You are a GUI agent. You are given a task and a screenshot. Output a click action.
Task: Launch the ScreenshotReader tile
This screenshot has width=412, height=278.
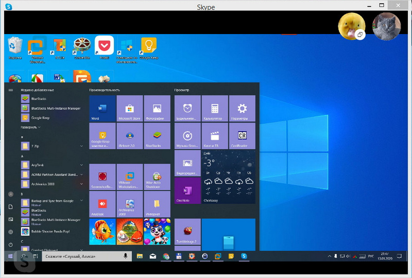click(x=102, y=177)
